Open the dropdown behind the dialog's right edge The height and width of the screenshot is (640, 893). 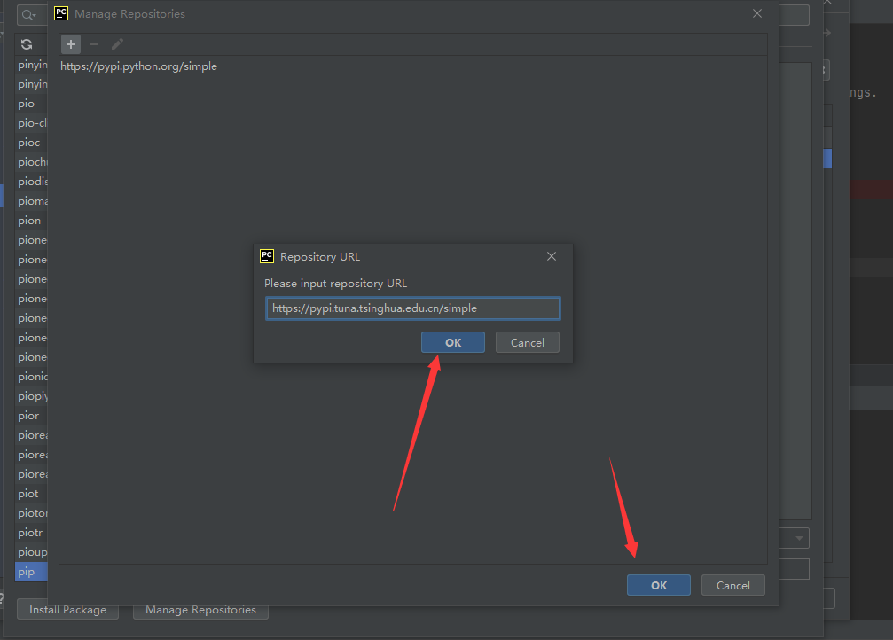coord(800,538)
